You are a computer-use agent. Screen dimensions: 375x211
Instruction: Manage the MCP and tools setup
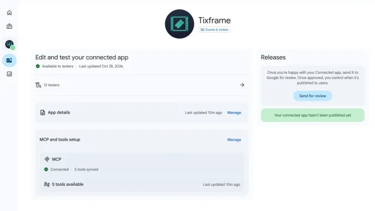click(x=234, y=139)
